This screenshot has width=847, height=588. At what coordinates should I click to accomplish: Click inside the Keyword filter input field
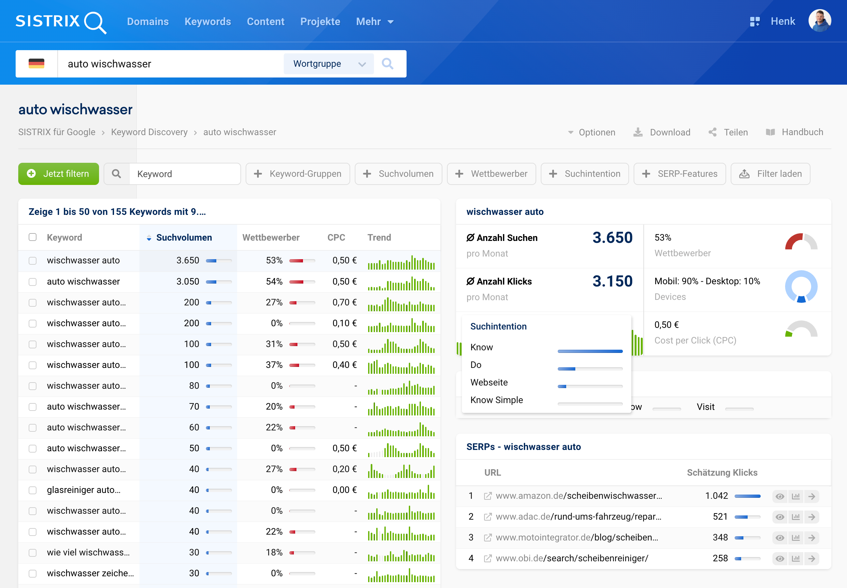coord(184,174)
